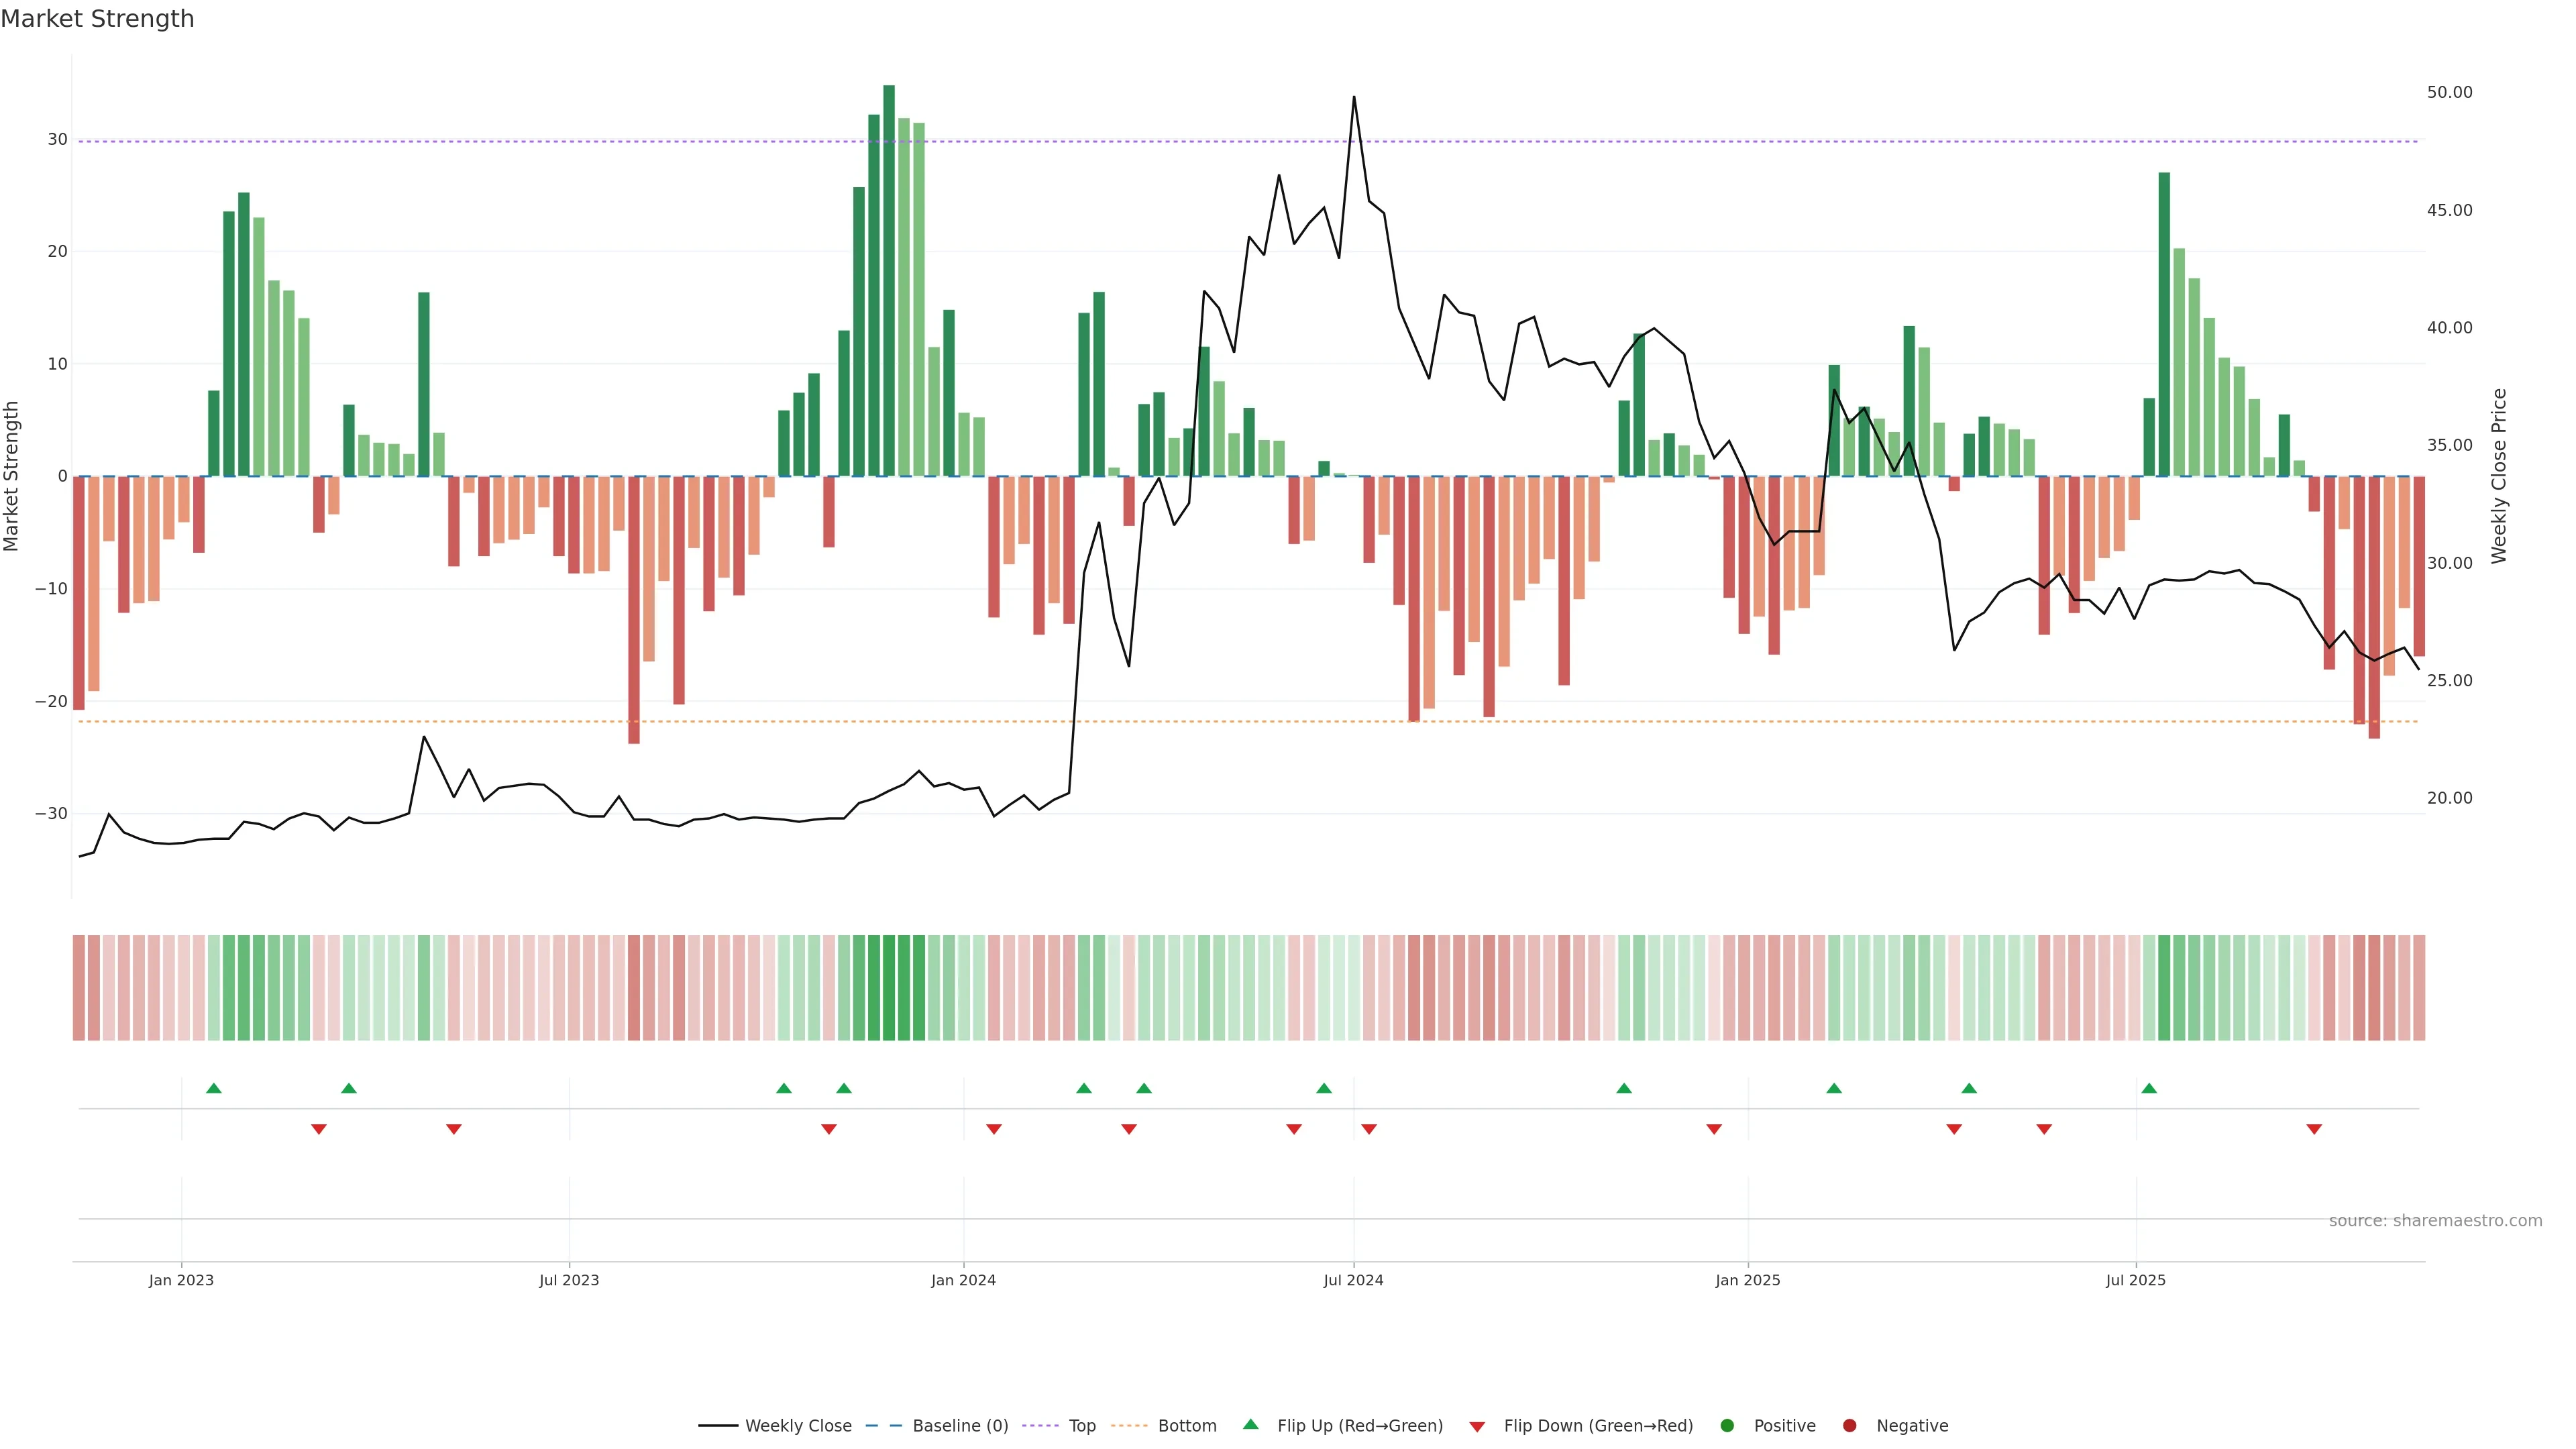This screenshot has height=1449, width=2576.
Task: Click the Weekly Close Price axis title
Action: [x=2499, y=476]
